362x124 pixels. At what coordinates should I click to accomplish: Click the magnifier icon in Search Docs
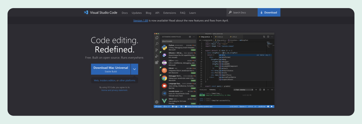click(x=230, y=13)
